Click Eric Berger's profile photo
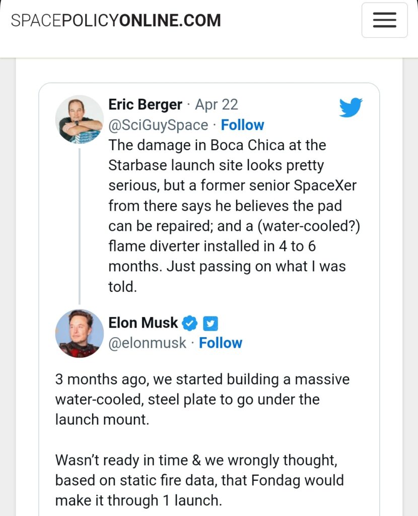The height and width of the screenshot is (516, 418). point(79,119)
